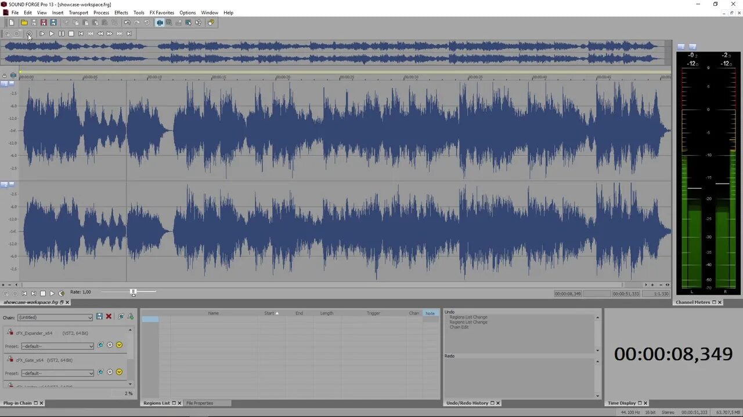Undo the last action from the toolbar
Screen dimensions: 743x417
click(127, 23)
